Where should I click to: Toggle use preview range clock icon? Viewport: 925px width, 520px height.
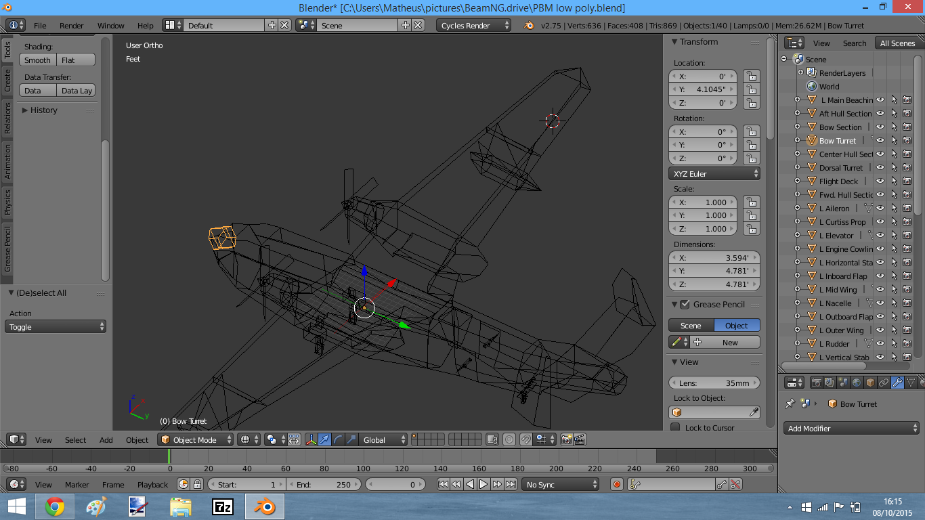coord(184,484)
